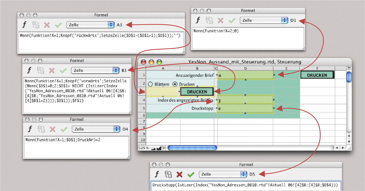Click the reference toggle icon in D5 formula window
The width and height of the screenshot is (365, 191).
pyautogui.click(x=168, y=174)
